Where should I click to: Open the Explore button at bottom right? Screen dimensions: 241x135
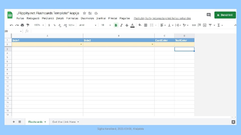(233, 122)
